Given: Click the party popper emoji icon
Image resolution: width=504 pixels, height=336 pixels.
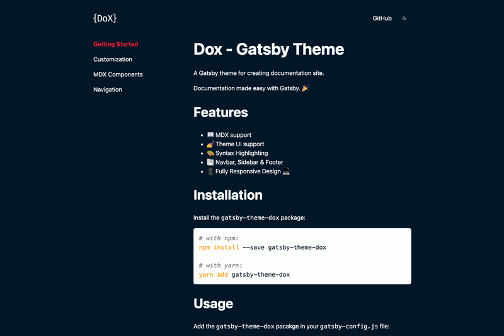Looking at the screenshot, I should (305, 88).
